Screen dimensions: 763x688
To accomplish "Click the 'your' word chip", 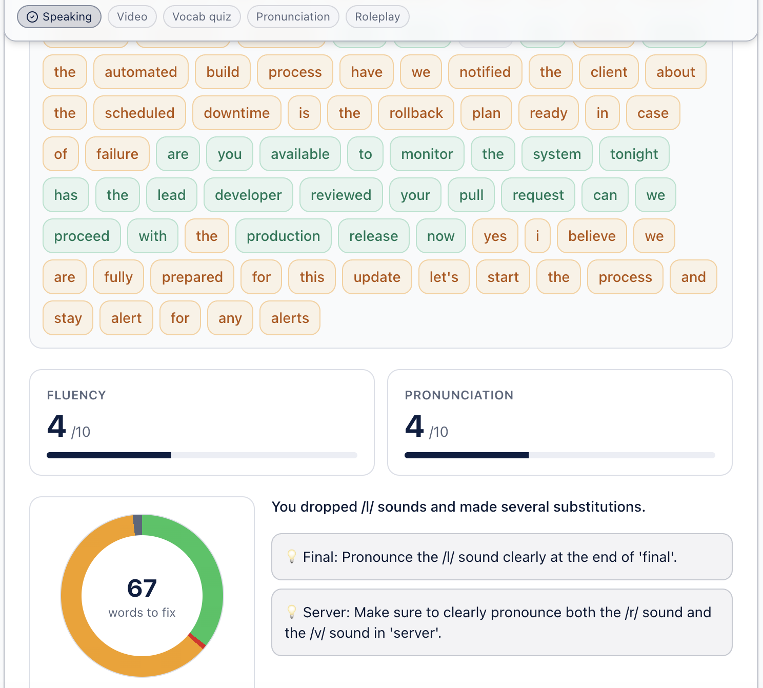I will [415, 195].
